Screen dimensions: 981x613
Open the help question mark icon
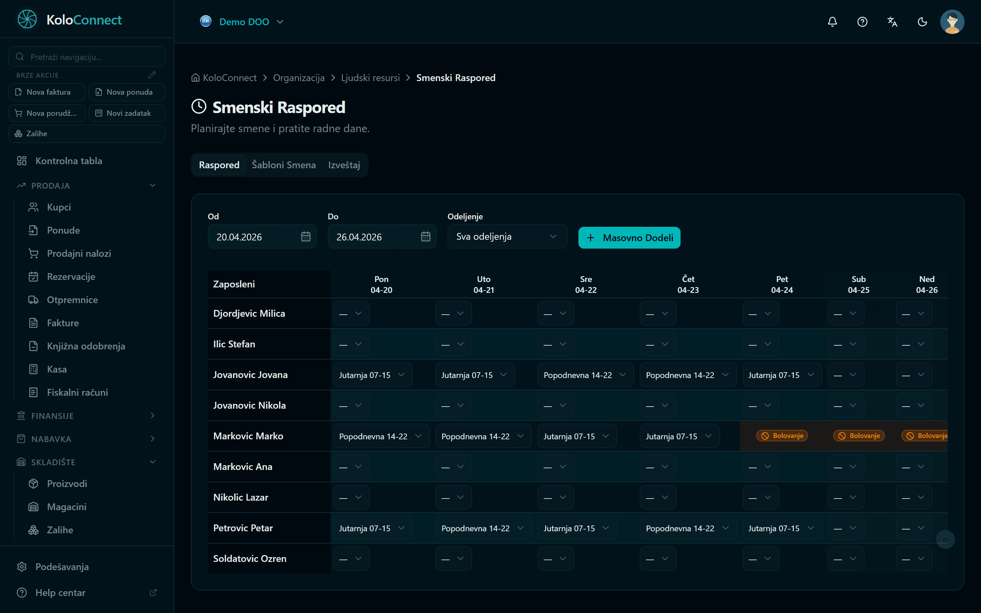pyautogui.click(x=862, y=22)
